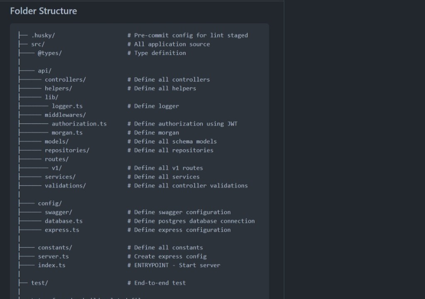
Task: Click the morgan.ts file name
Action: tap(67, 132)
